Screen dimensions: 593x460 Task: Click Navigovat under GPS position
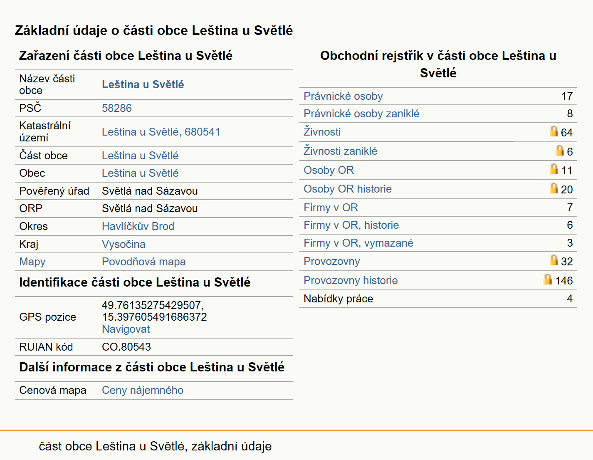pyautogui.click(x=126, y=329)
